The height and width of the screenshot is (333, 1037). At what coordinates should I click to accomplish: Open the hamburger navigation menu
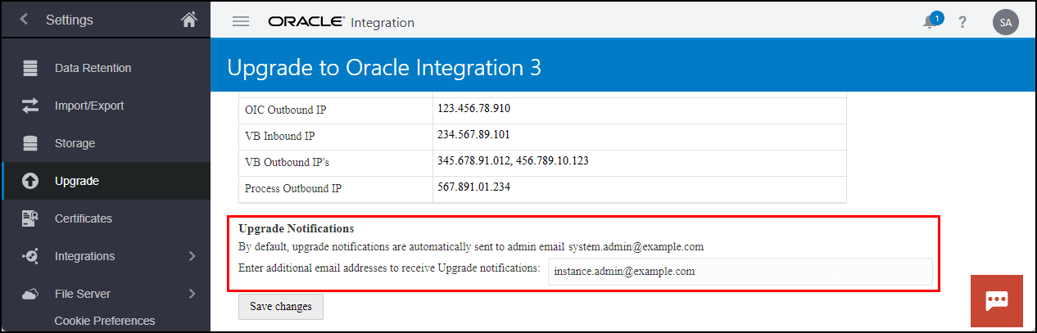pyautogui.click(x=241, y=21)
